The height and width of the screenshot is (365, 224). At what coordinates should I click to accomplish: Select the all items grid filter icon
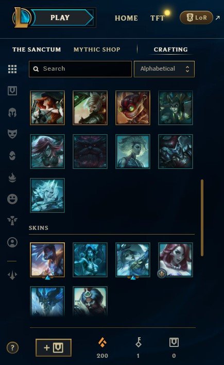click(12, 69)
